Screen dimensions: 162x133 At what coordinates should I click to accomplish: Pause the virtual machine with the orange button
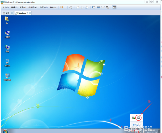tap(62, 7)
